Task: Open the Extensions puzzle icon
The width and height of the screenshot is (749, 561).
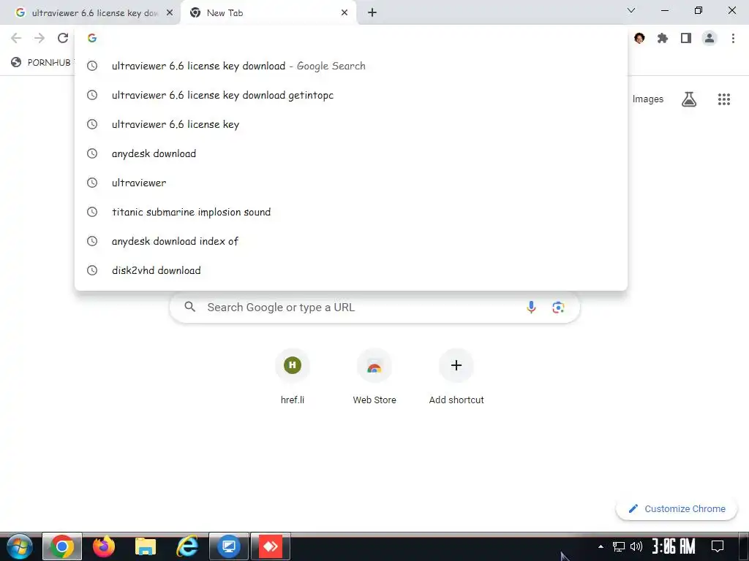Action: point(663,38)
